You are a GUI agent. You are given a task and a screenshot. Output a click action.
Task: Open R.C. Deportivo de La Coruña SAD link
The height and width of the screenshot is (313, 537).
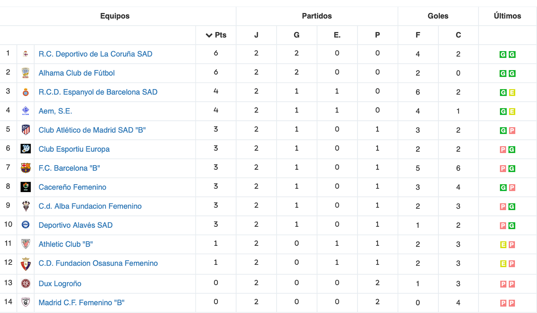[x=95, y=54]
